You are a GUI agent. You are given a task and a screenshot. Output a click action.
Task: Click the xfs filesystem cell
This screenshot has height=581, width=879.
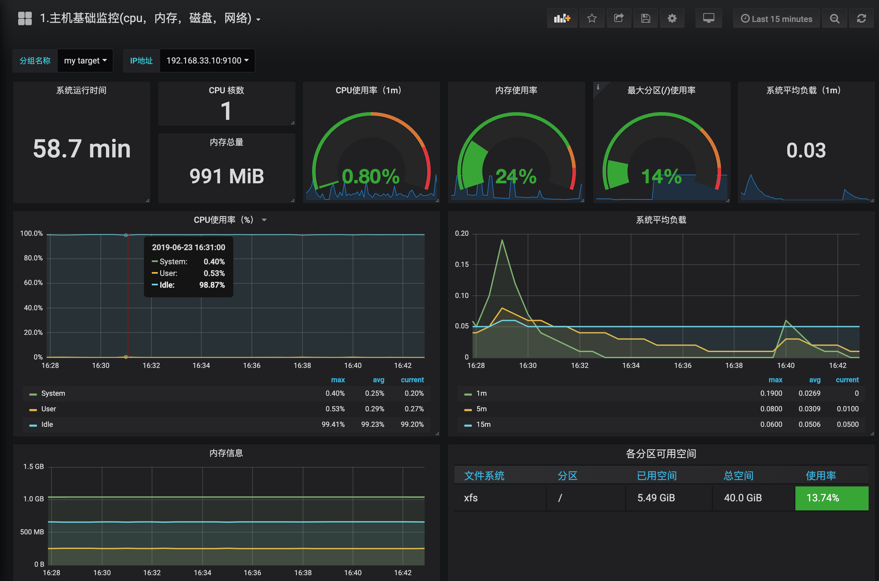tap(500, 498)
